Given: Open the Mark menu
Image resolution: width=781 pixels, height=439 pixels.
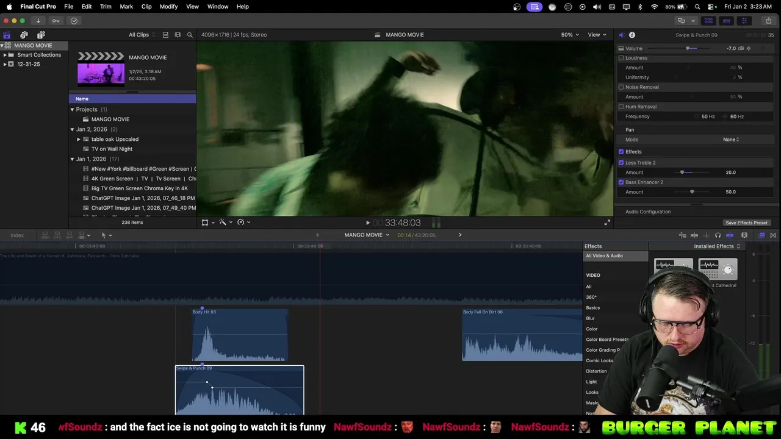Looking at the screenshot, I should [x=126, y=7].
